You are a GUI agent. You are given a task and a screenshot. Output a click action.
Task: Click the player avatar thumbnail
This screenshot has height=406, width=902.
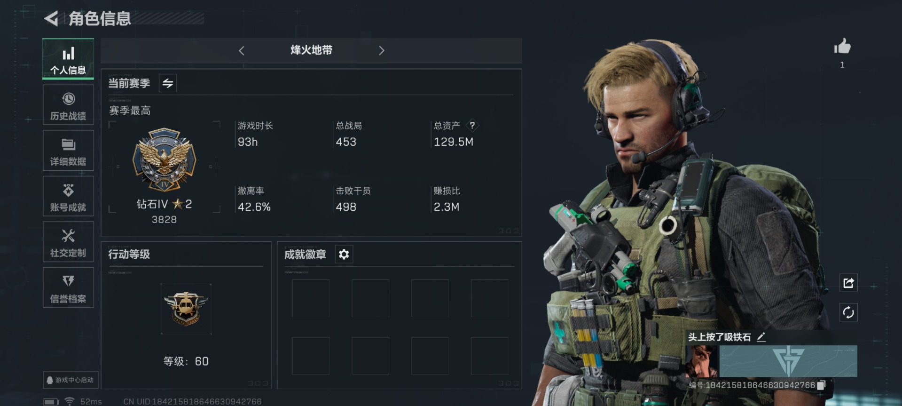pyautogui.click(x=701, y=361)
